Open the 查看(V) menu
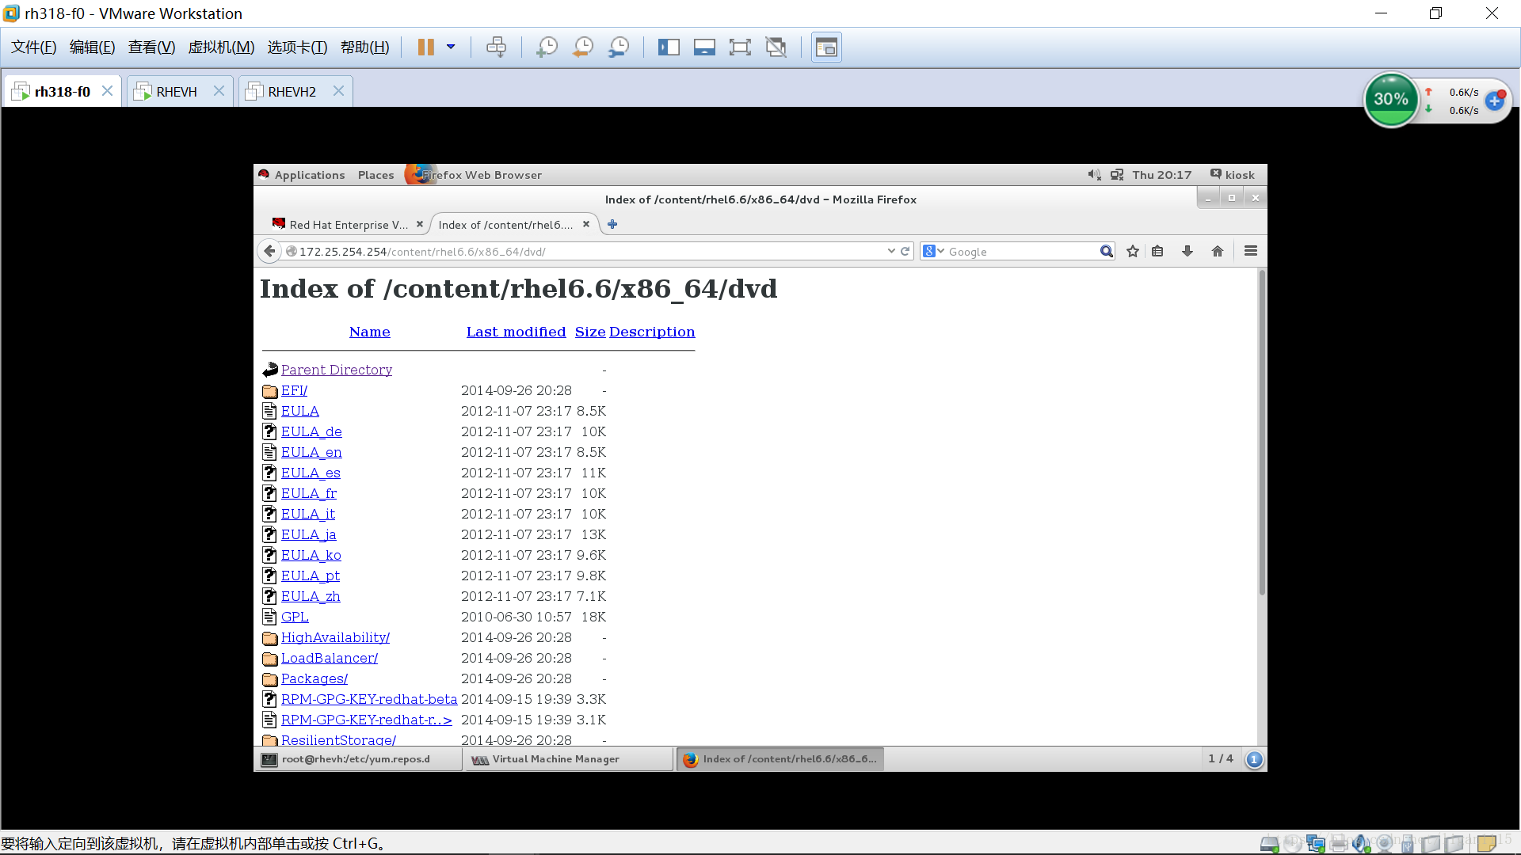 coord(152,47)
